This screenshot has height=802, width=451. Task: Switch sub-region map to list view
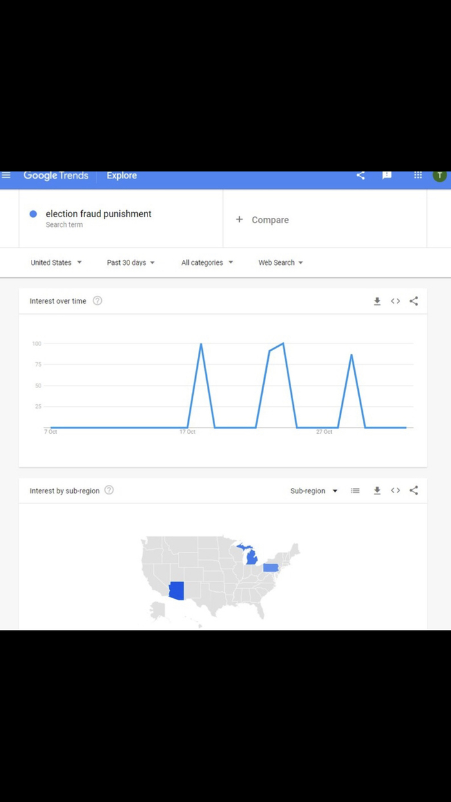pos(355,491)
